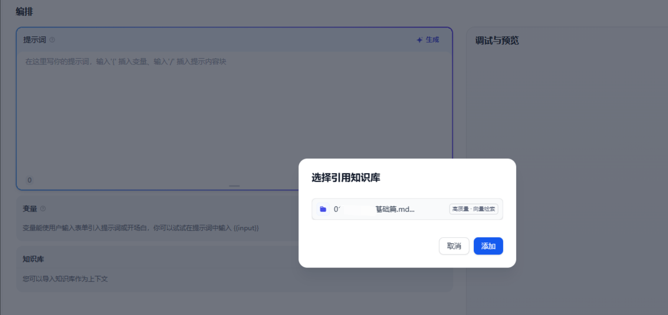Click the 选择引用知识库 dialog title
This screenshot has width=668, height=315.
coord(346,178)
